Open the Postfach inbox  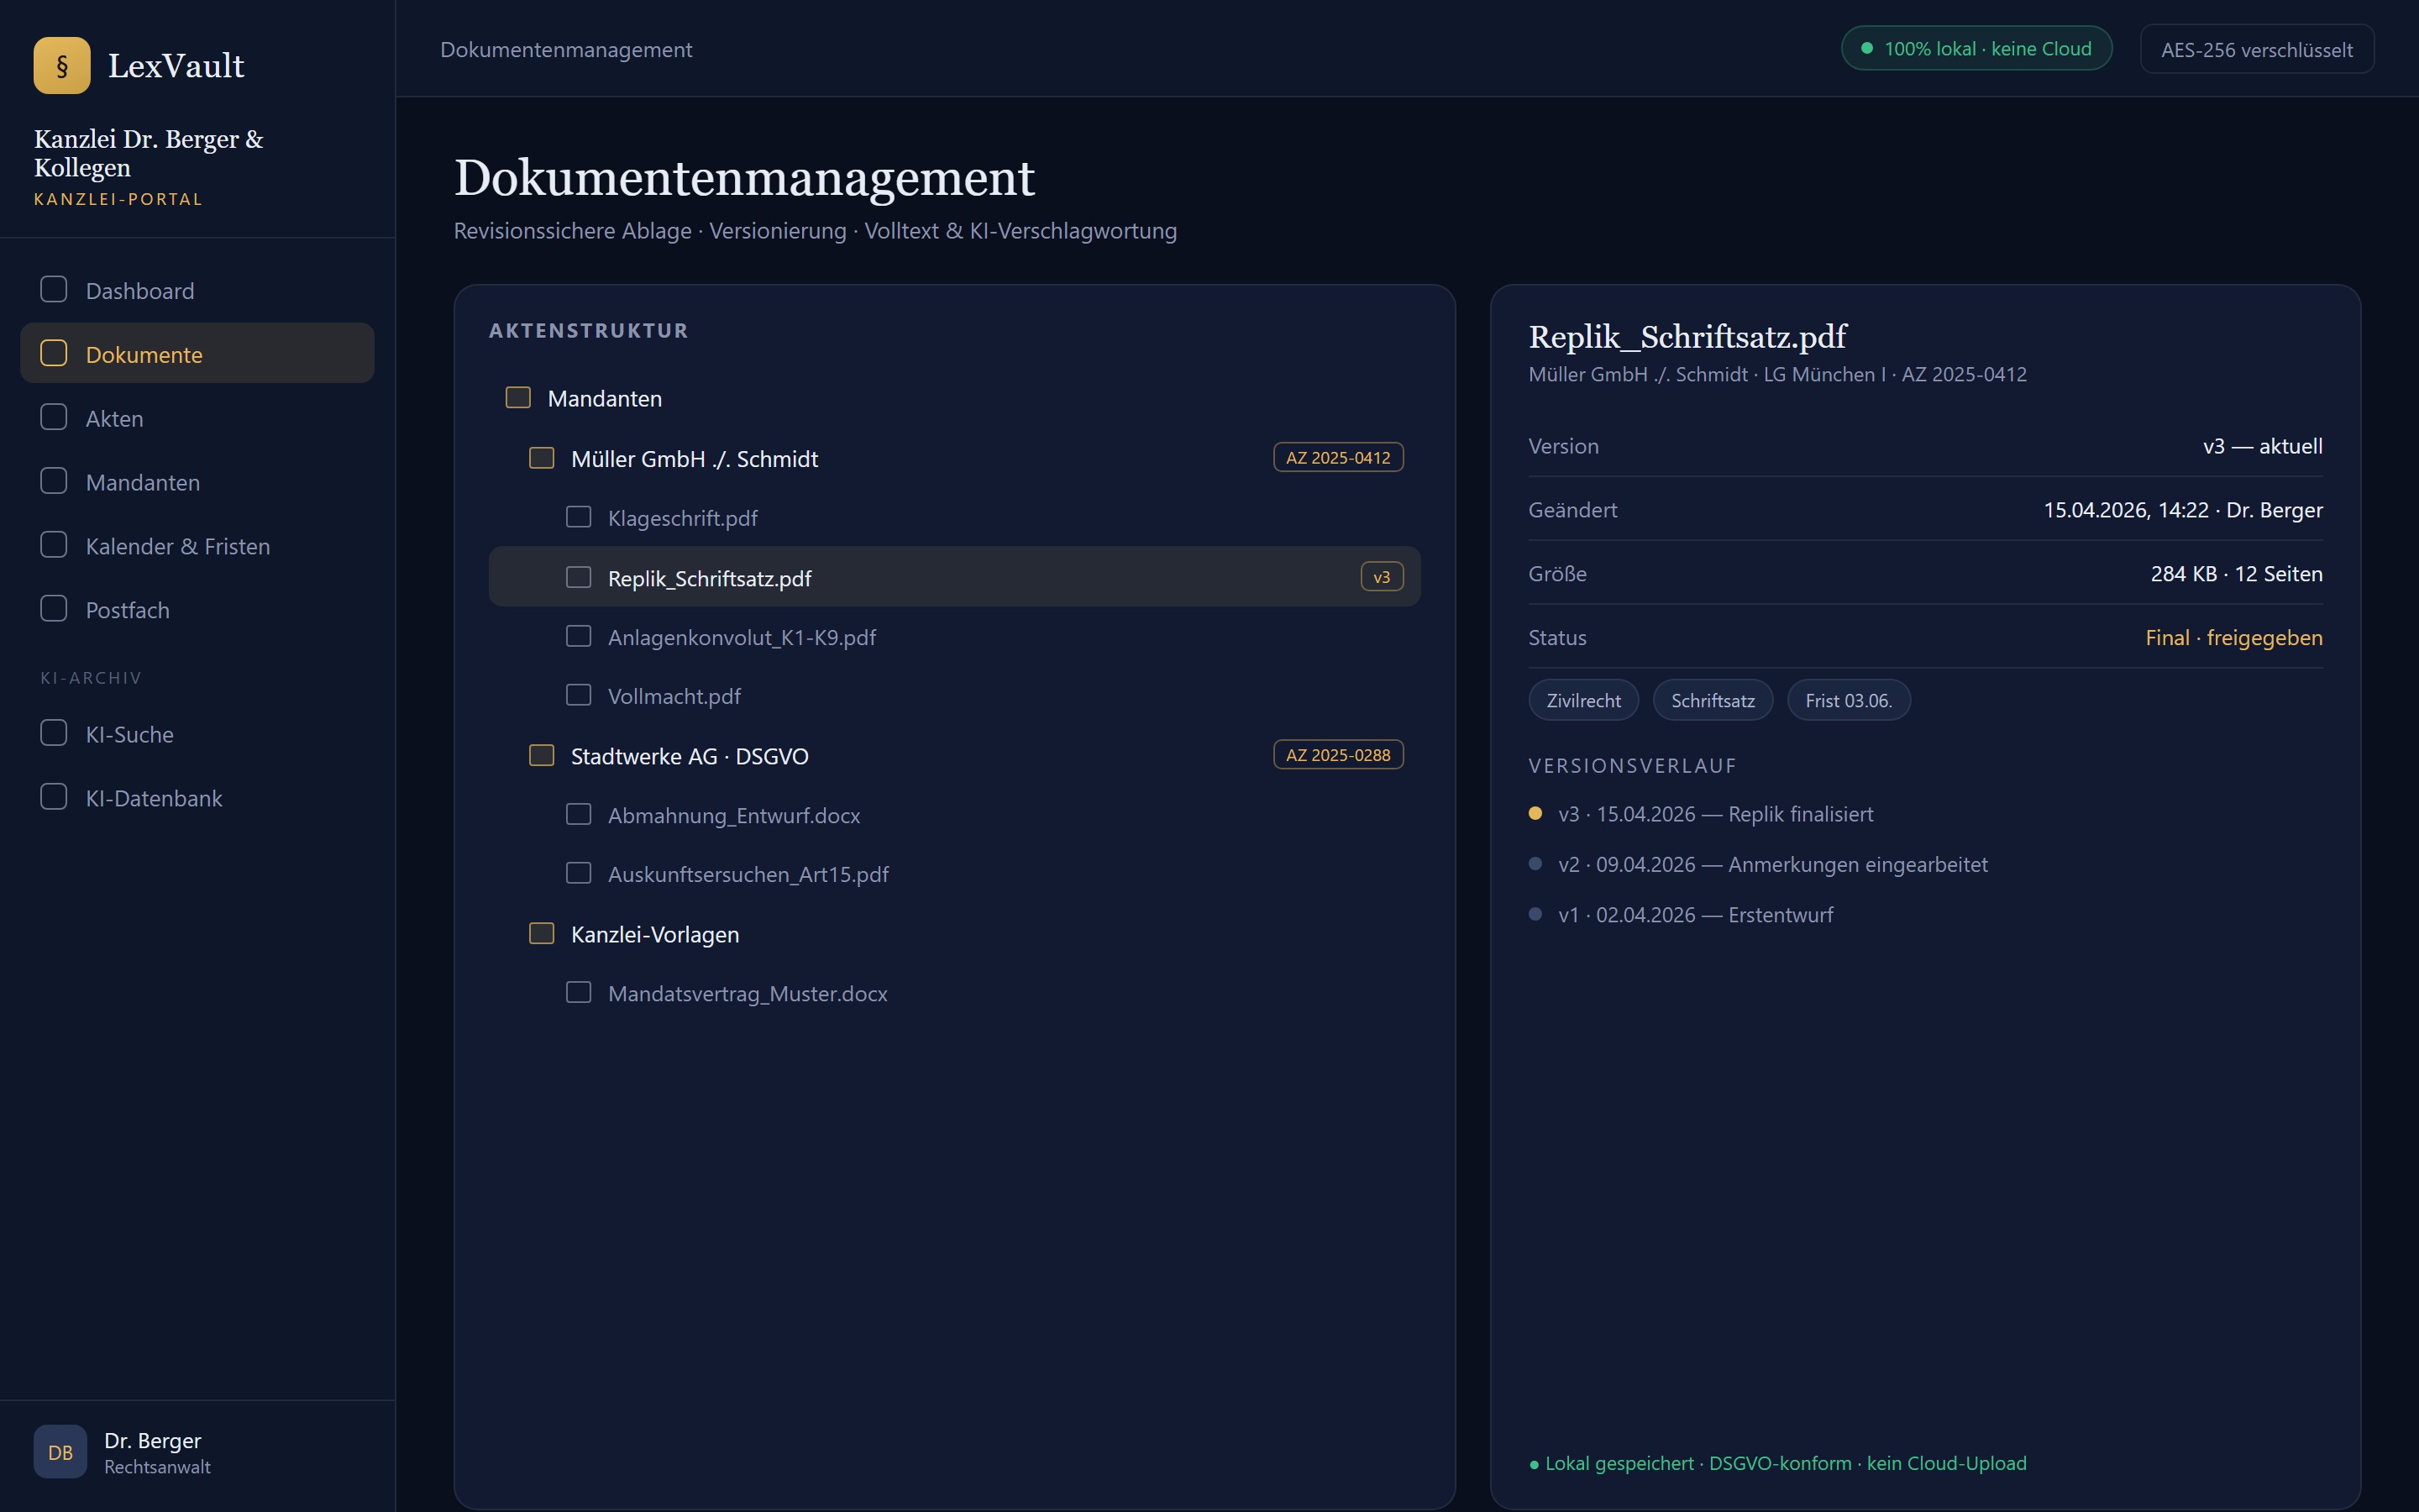point(197,610)
